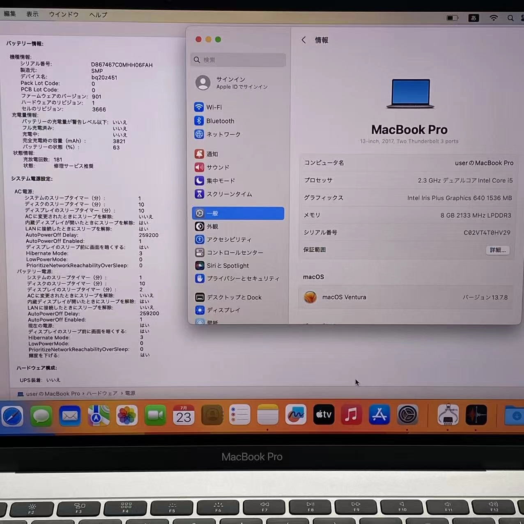Click the コンピュータ名 value user の MacBook Pro
The width and height of the screenshot is (524, 524).
484,163
